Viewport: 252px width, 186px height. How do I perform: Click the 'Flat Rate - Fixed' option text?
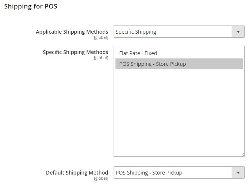tap(138, 53)
